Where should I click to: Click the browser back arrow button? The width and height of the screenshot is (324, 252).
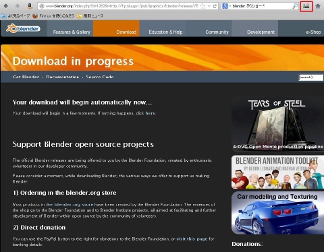click(6, 6)
